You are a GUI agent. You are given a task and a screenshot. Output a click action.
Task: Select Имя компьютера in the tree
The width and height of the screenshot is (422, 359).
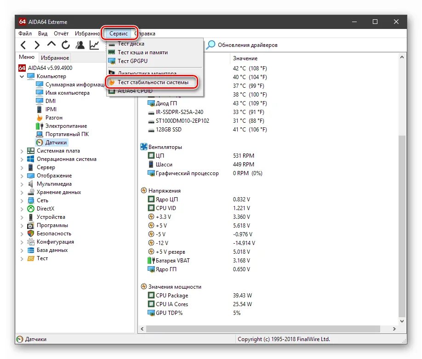(x=67, y=93)
